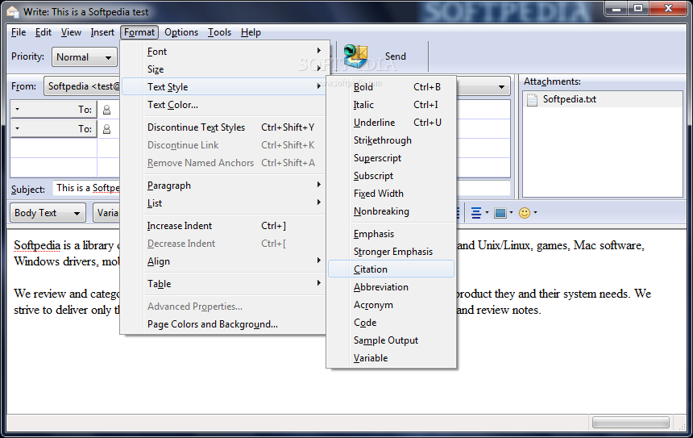
Task: Click the 'and review notes.' body text
Action: click(498, 310)
